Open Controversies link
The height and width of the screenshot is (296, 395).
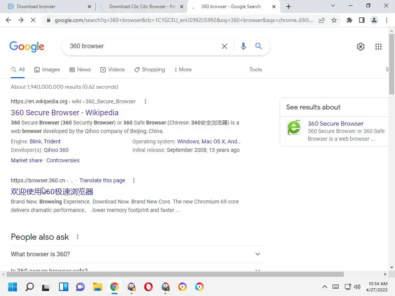[63, 160]
